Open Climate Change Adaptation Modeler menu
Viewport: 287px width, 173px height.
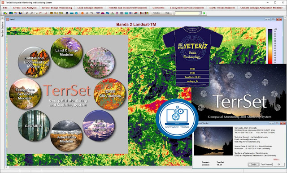(x=261, y=8)
